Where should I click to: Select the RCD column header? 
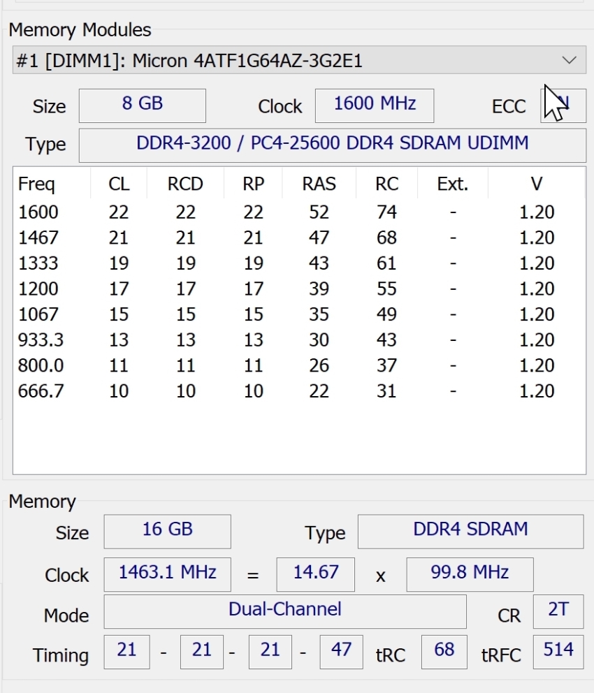click(x=185, y=184)
